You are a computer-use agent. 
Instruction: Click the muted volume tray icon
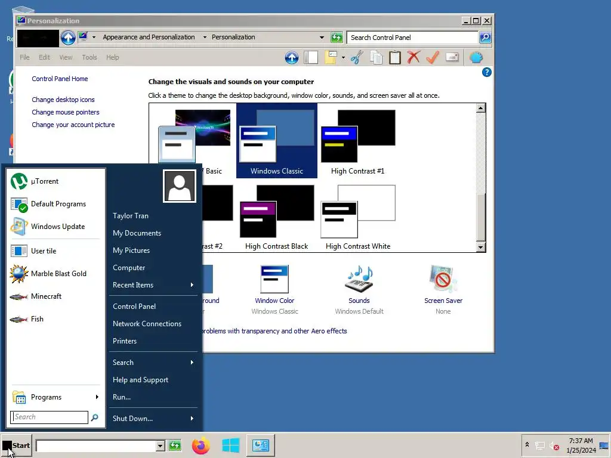tap(554, 446)
